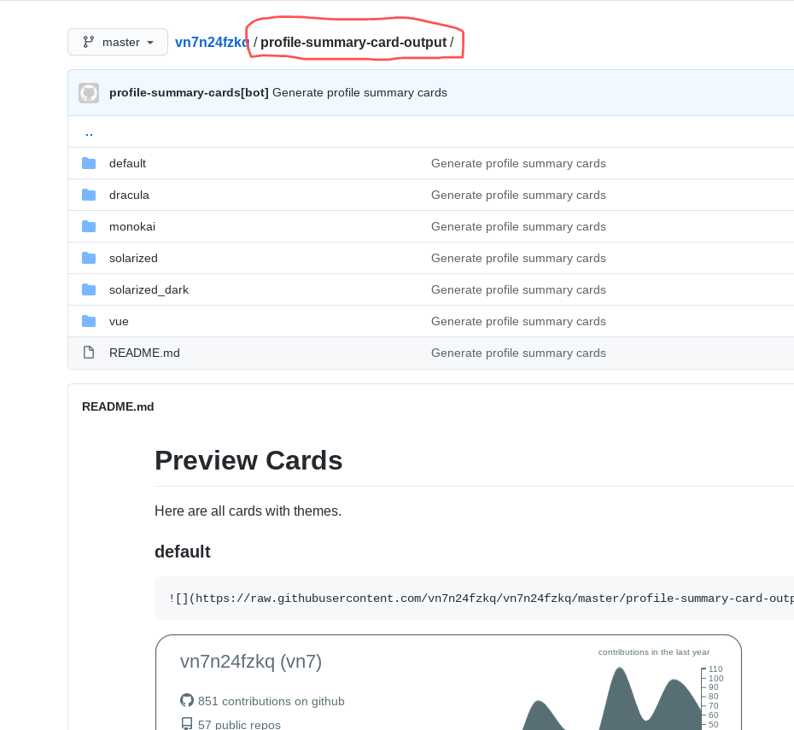794x730 pixels.
Task: Click the solarized folder icon
Action: pyautogui.click(x=89, y=258)
